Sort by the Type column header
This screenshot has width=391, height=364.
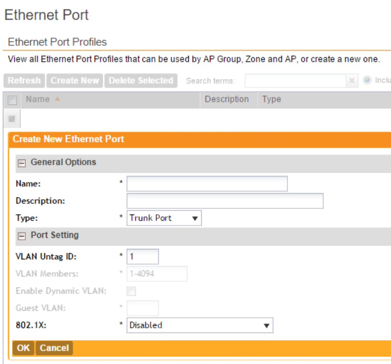pyautogui.click(x=271, y=99)
